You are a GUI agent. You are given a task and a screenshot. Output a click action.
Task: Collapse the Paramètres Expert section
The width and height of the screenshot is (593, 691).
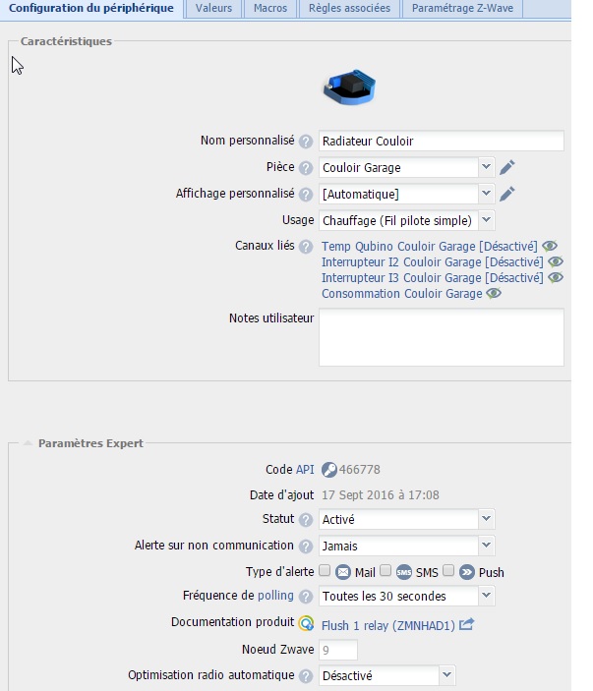pos(28,443)
